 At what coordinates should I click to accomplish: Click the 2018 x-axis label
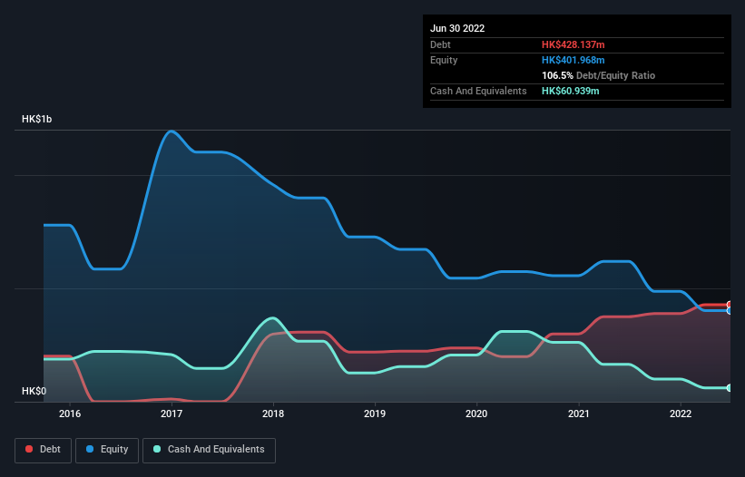coord(273,414)
